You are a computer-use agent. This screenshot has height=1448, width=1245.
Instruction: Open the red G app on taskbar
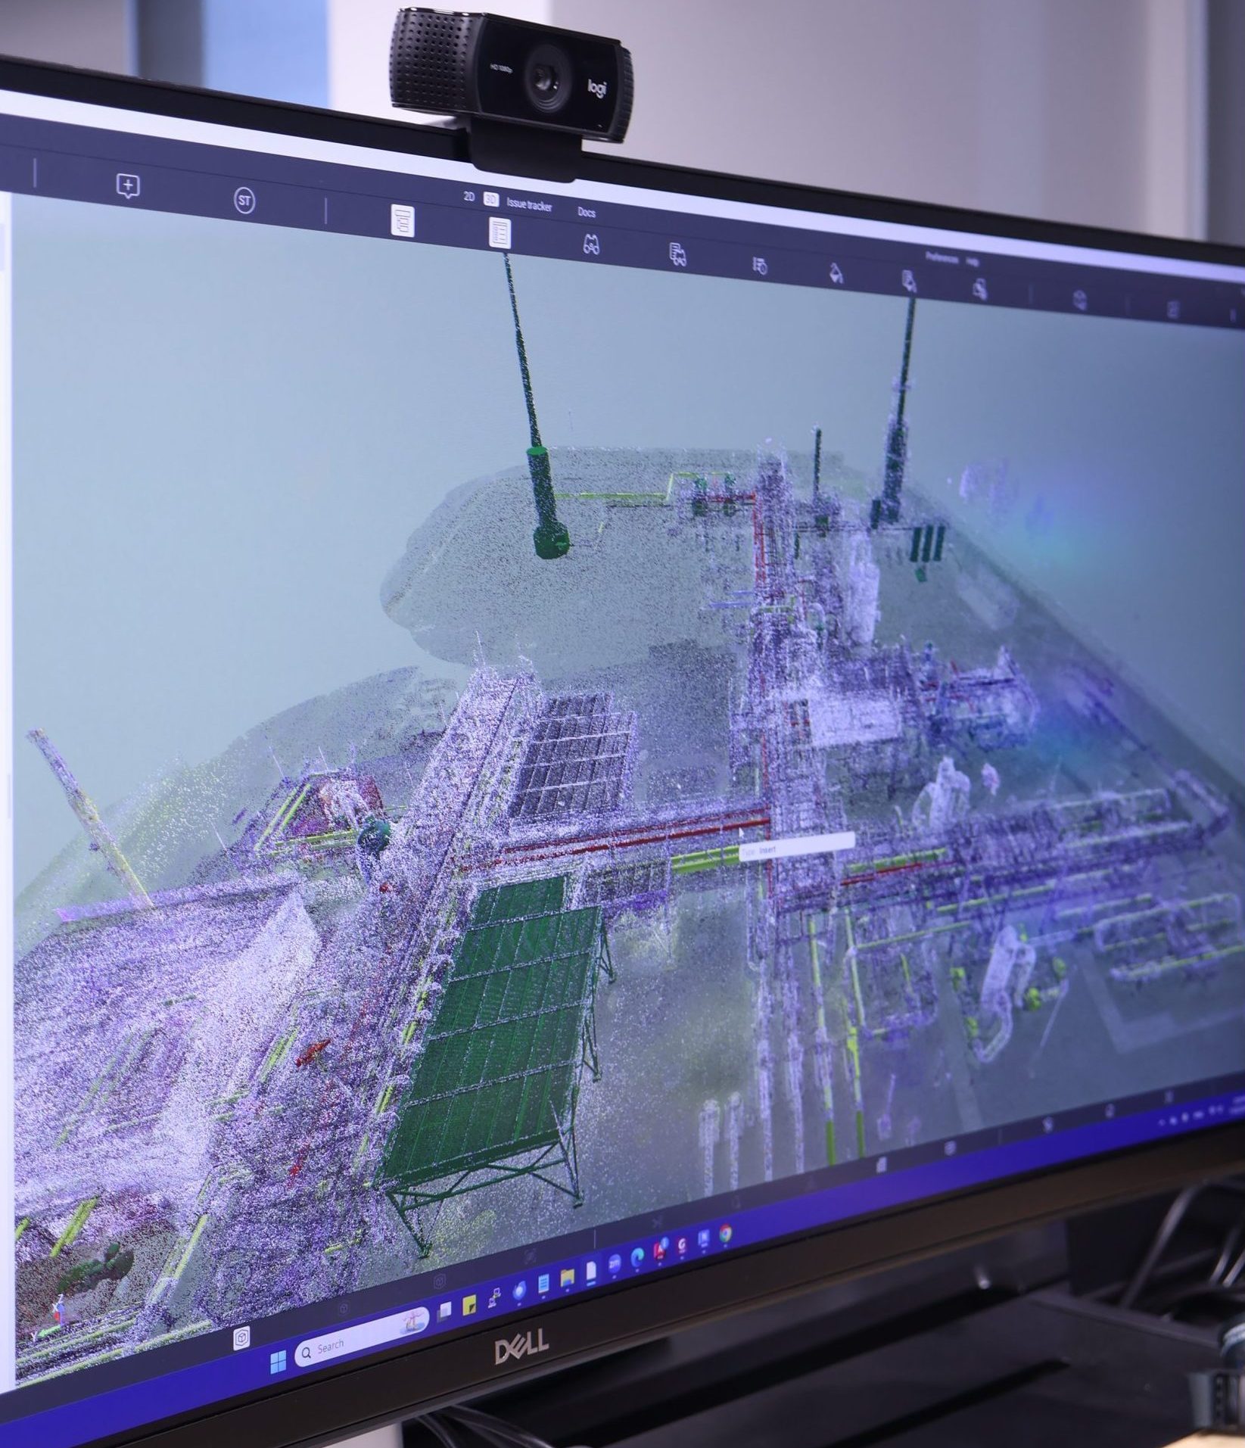(682, 1245)
